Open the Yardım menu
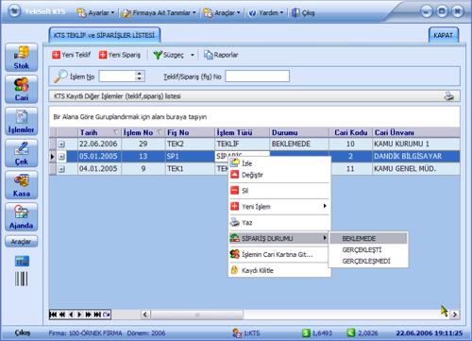 266,13
